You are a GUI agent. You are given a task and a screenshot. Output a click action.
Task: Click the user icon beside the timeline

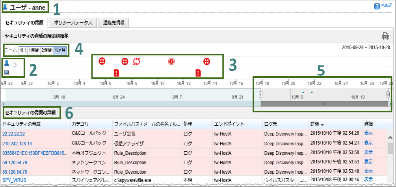(6, 63)
